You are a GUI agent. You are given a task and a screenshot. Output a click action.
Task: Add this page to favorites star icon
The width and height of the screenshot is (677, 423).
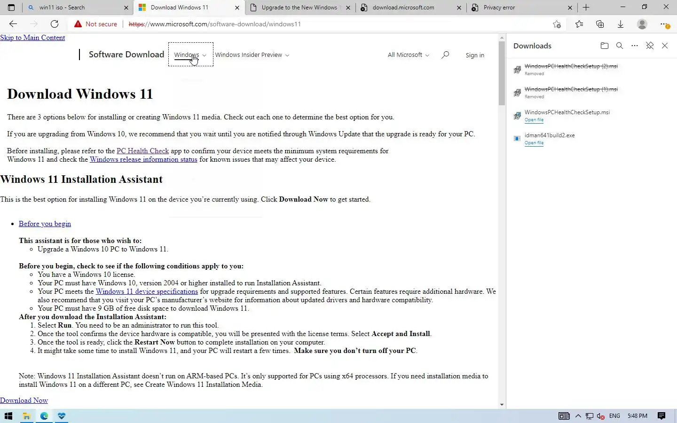(557, 24)
